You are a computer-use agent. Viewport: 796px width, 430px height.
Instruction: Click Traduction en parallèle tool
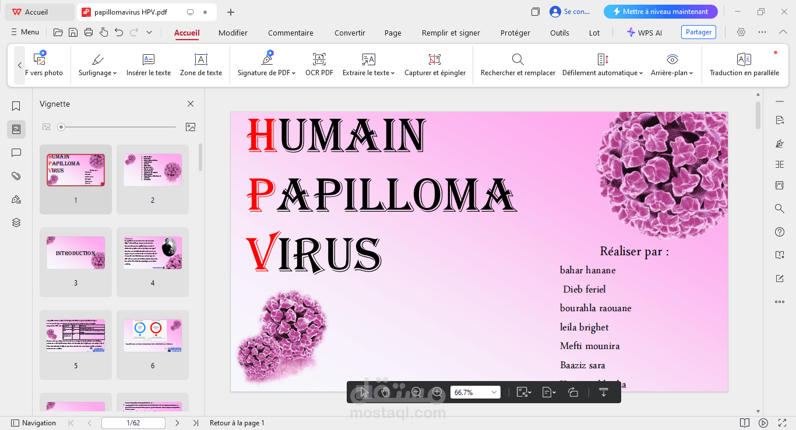[x=744, y=65]
